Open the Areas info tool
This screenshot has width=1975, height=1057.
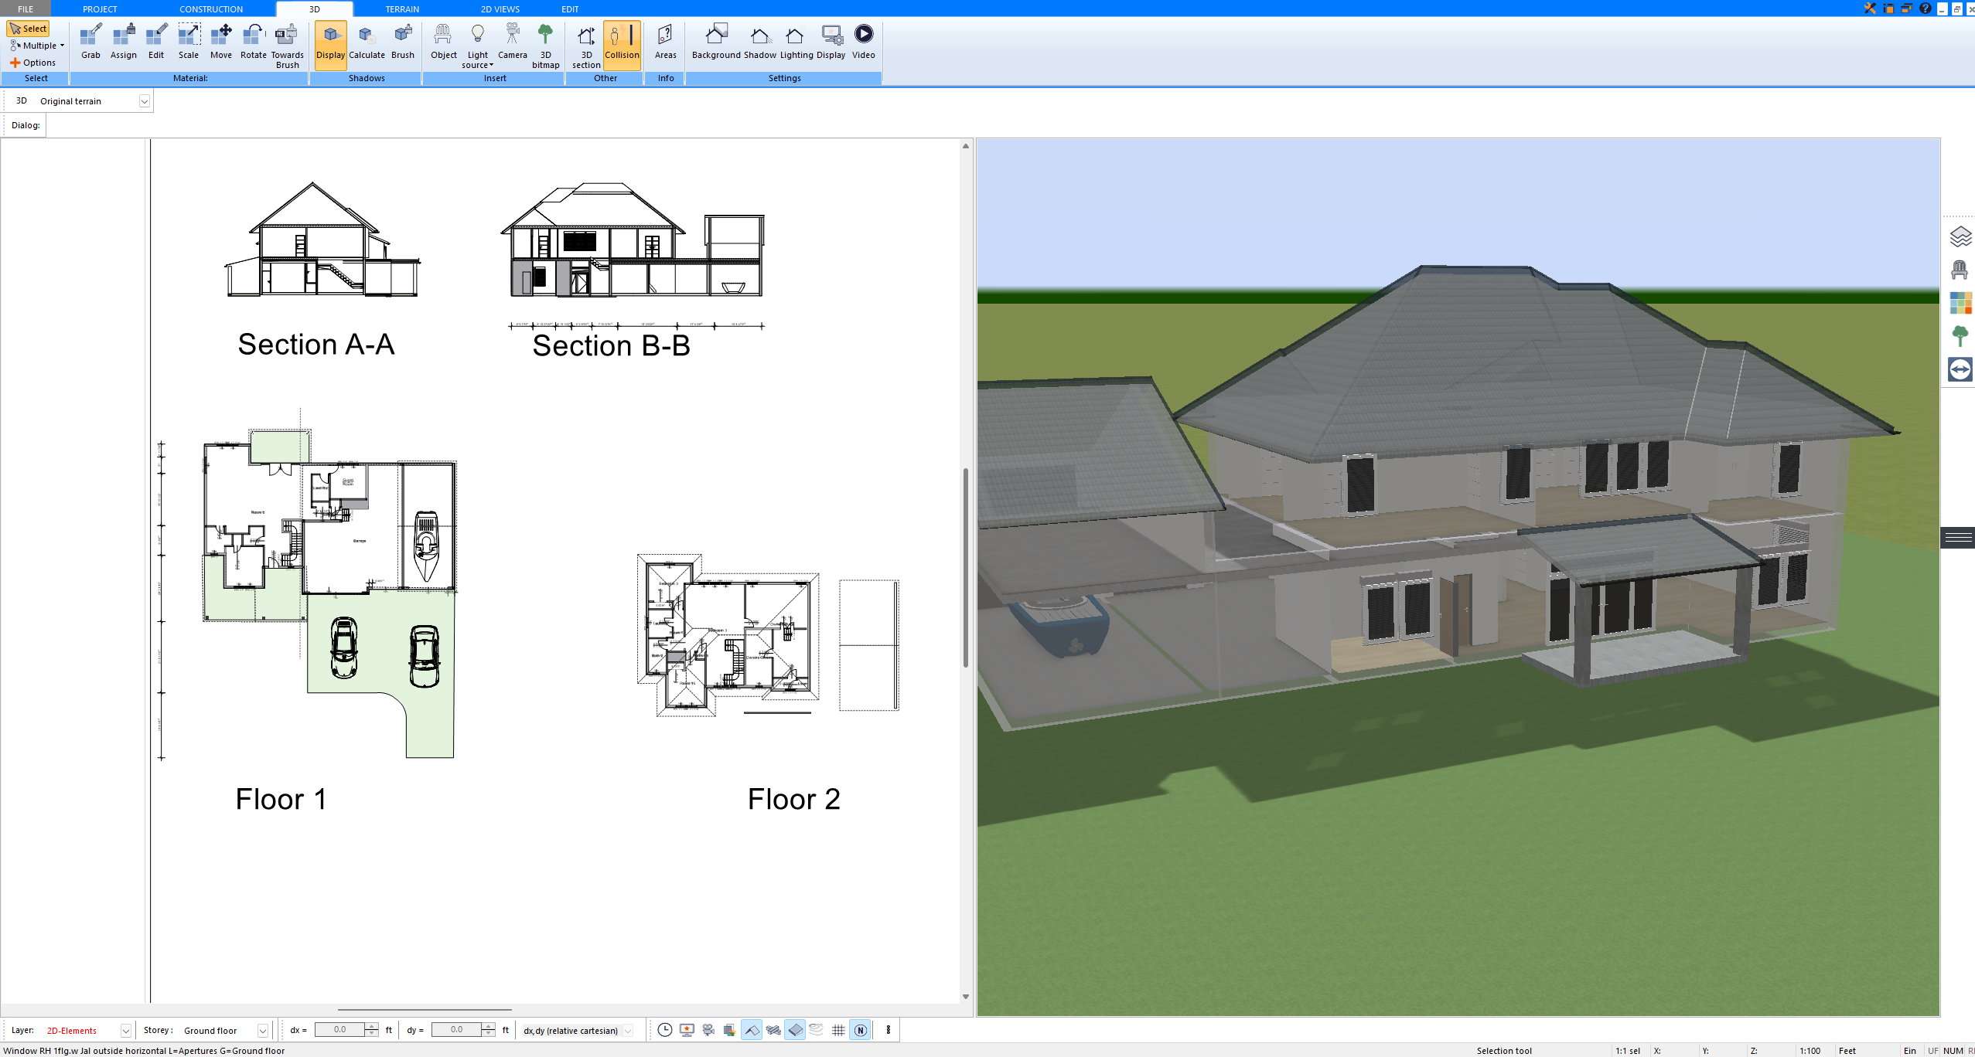[665, 42]
